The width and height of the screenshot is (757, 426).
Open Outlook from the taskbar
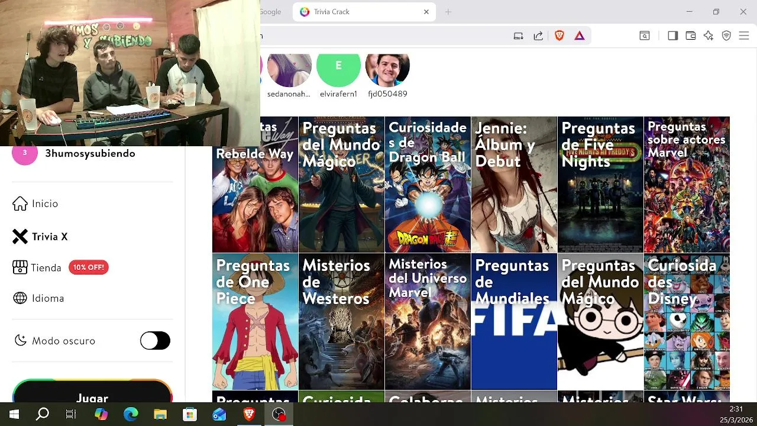[219, 414]
